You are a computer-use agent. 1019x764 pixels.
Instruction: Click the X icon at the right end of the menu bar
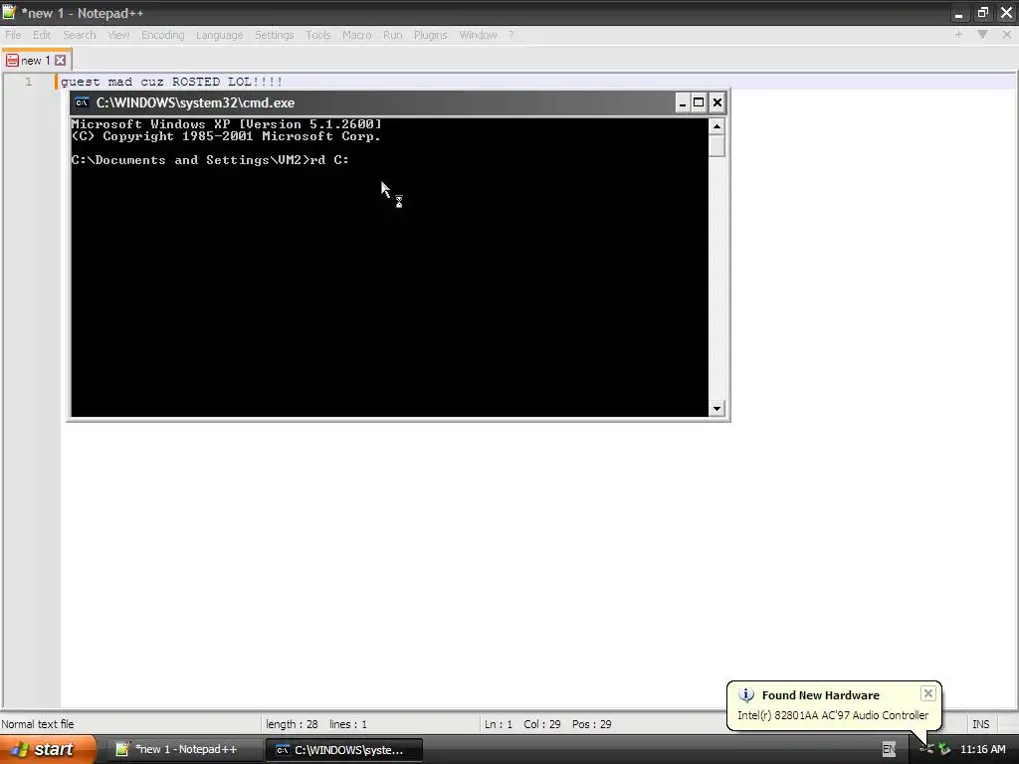click(1007, 35)
